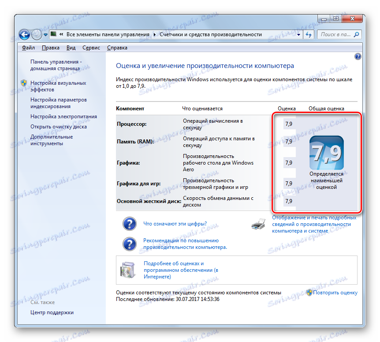
Task: Open 'Центр поддержки' link
Action: pyautogui.click(x=52, y=312)
